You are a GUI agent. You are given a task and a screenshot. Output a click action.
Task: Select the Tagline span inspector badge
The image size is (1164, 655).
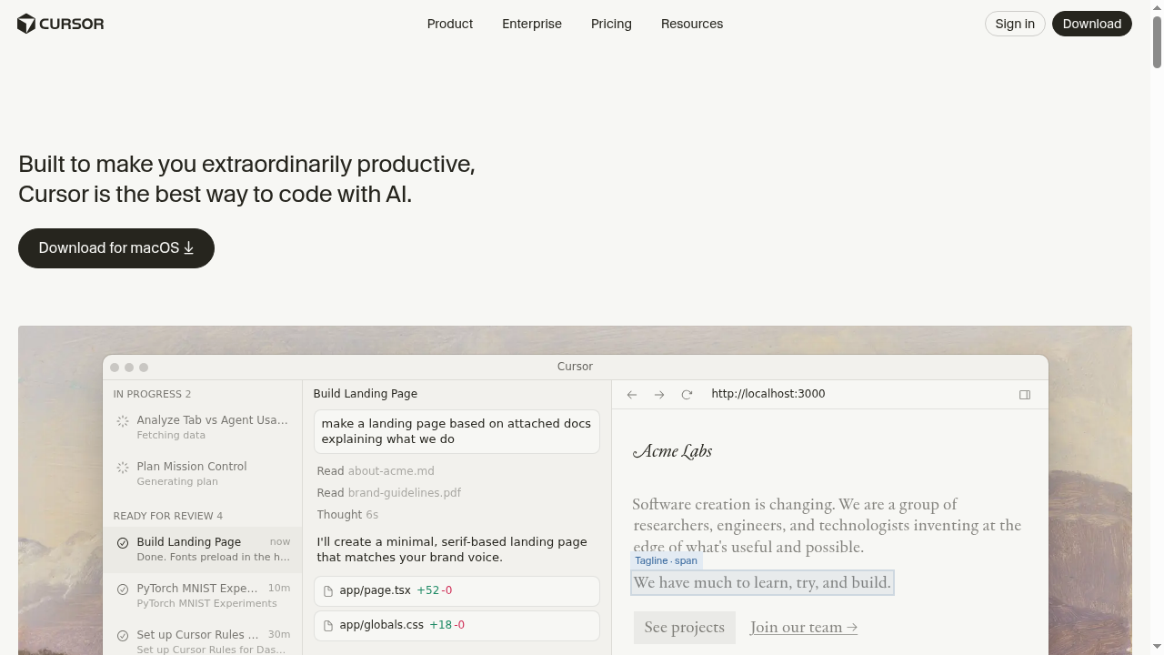pyautogui.click(x=666, y=560)
